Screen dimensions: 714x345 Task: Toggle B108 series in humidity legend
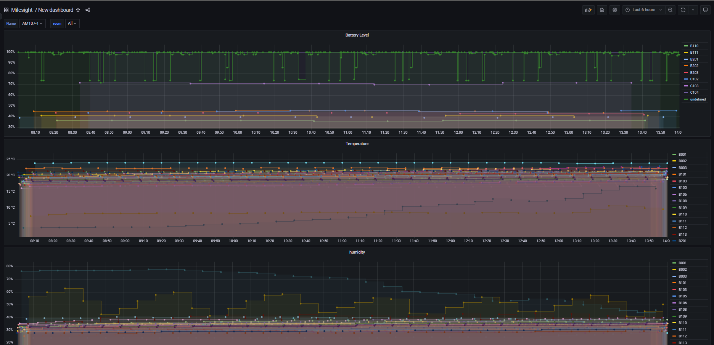point(682,310)
